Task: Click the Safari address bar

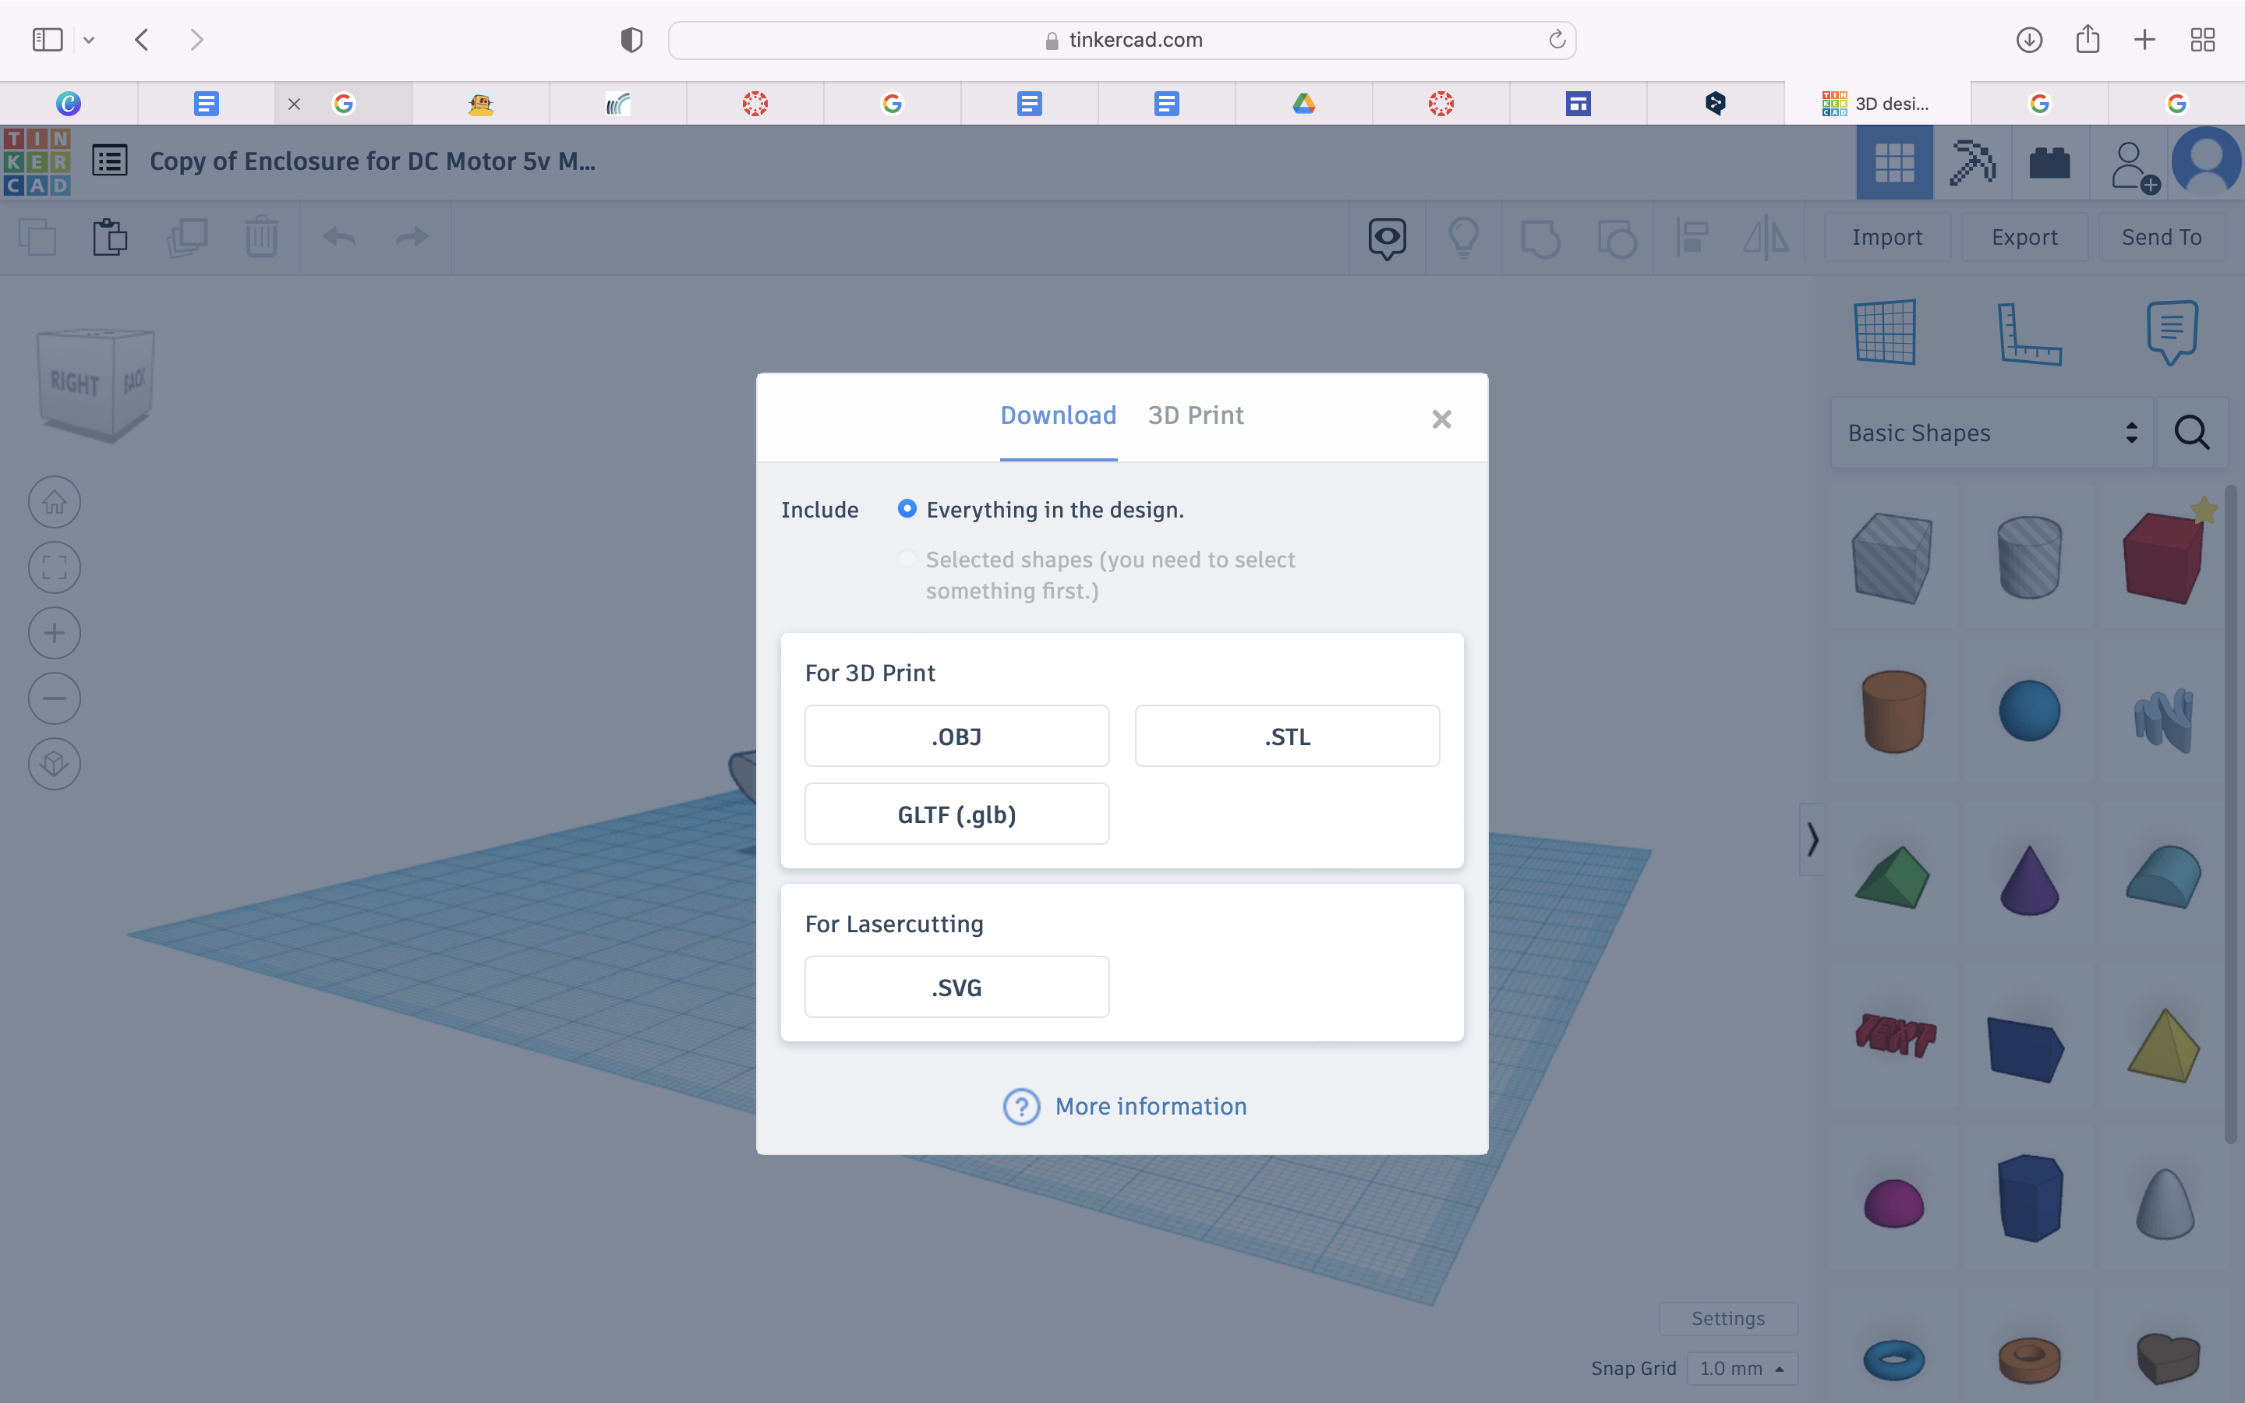Action: 1122,40
